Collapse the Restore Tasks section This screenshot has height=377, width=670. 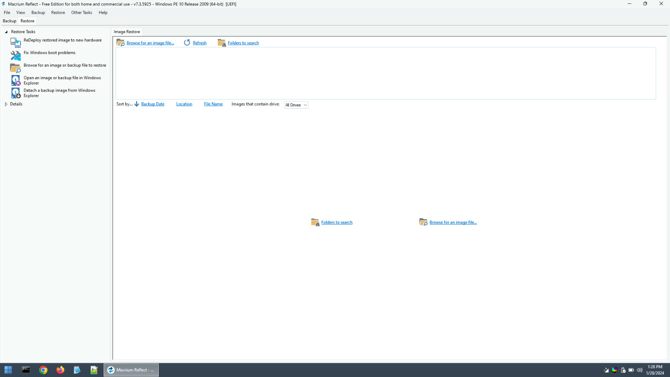6,32
